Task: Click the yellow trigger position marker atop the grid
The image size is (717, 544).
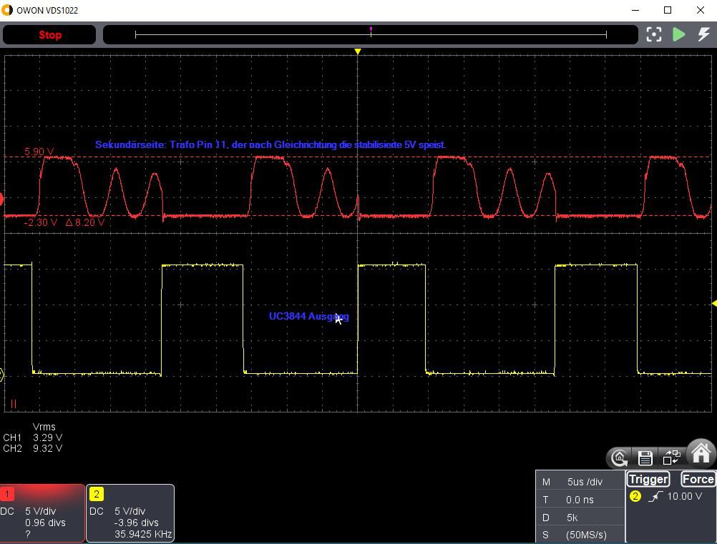Action: [x=358, y=51]
